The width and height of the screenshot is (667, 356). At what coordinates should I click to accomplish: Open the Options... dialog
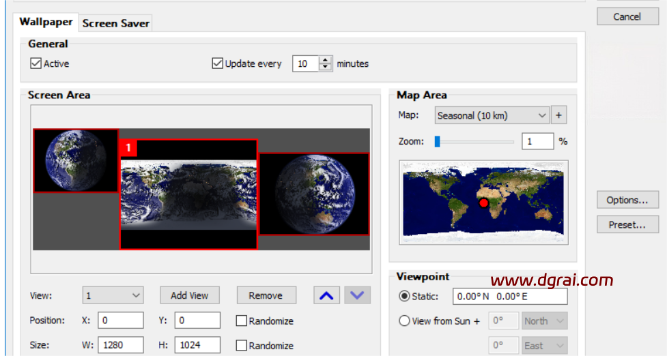pyautogui.click(x=627, y=200)
